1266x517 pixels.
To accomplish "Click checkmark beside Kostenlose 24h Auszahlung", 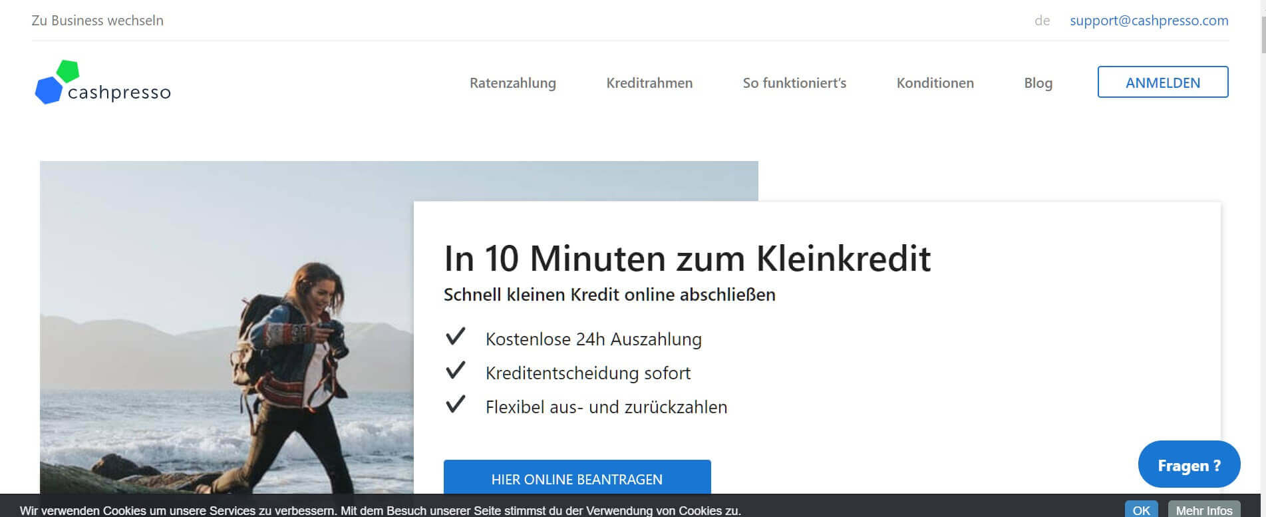I will (x=456, y=337).
